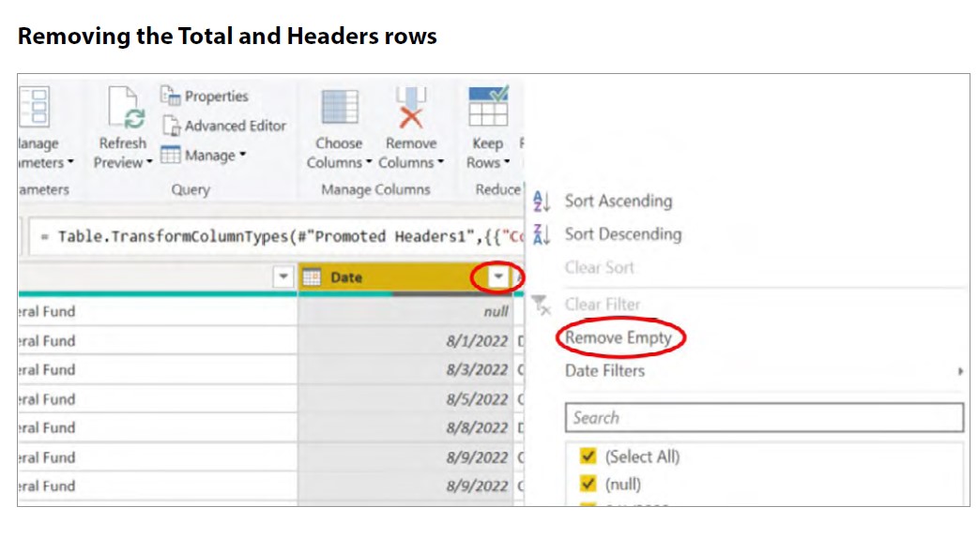Click the Choose Columns icon
Image resolution: width=978 pixels, height=537 pixels.
pos(339,109)
